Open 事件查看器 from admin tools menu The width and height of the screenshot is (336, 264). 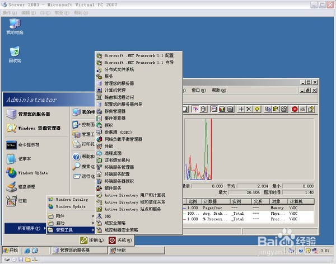(x=139, y=118)
